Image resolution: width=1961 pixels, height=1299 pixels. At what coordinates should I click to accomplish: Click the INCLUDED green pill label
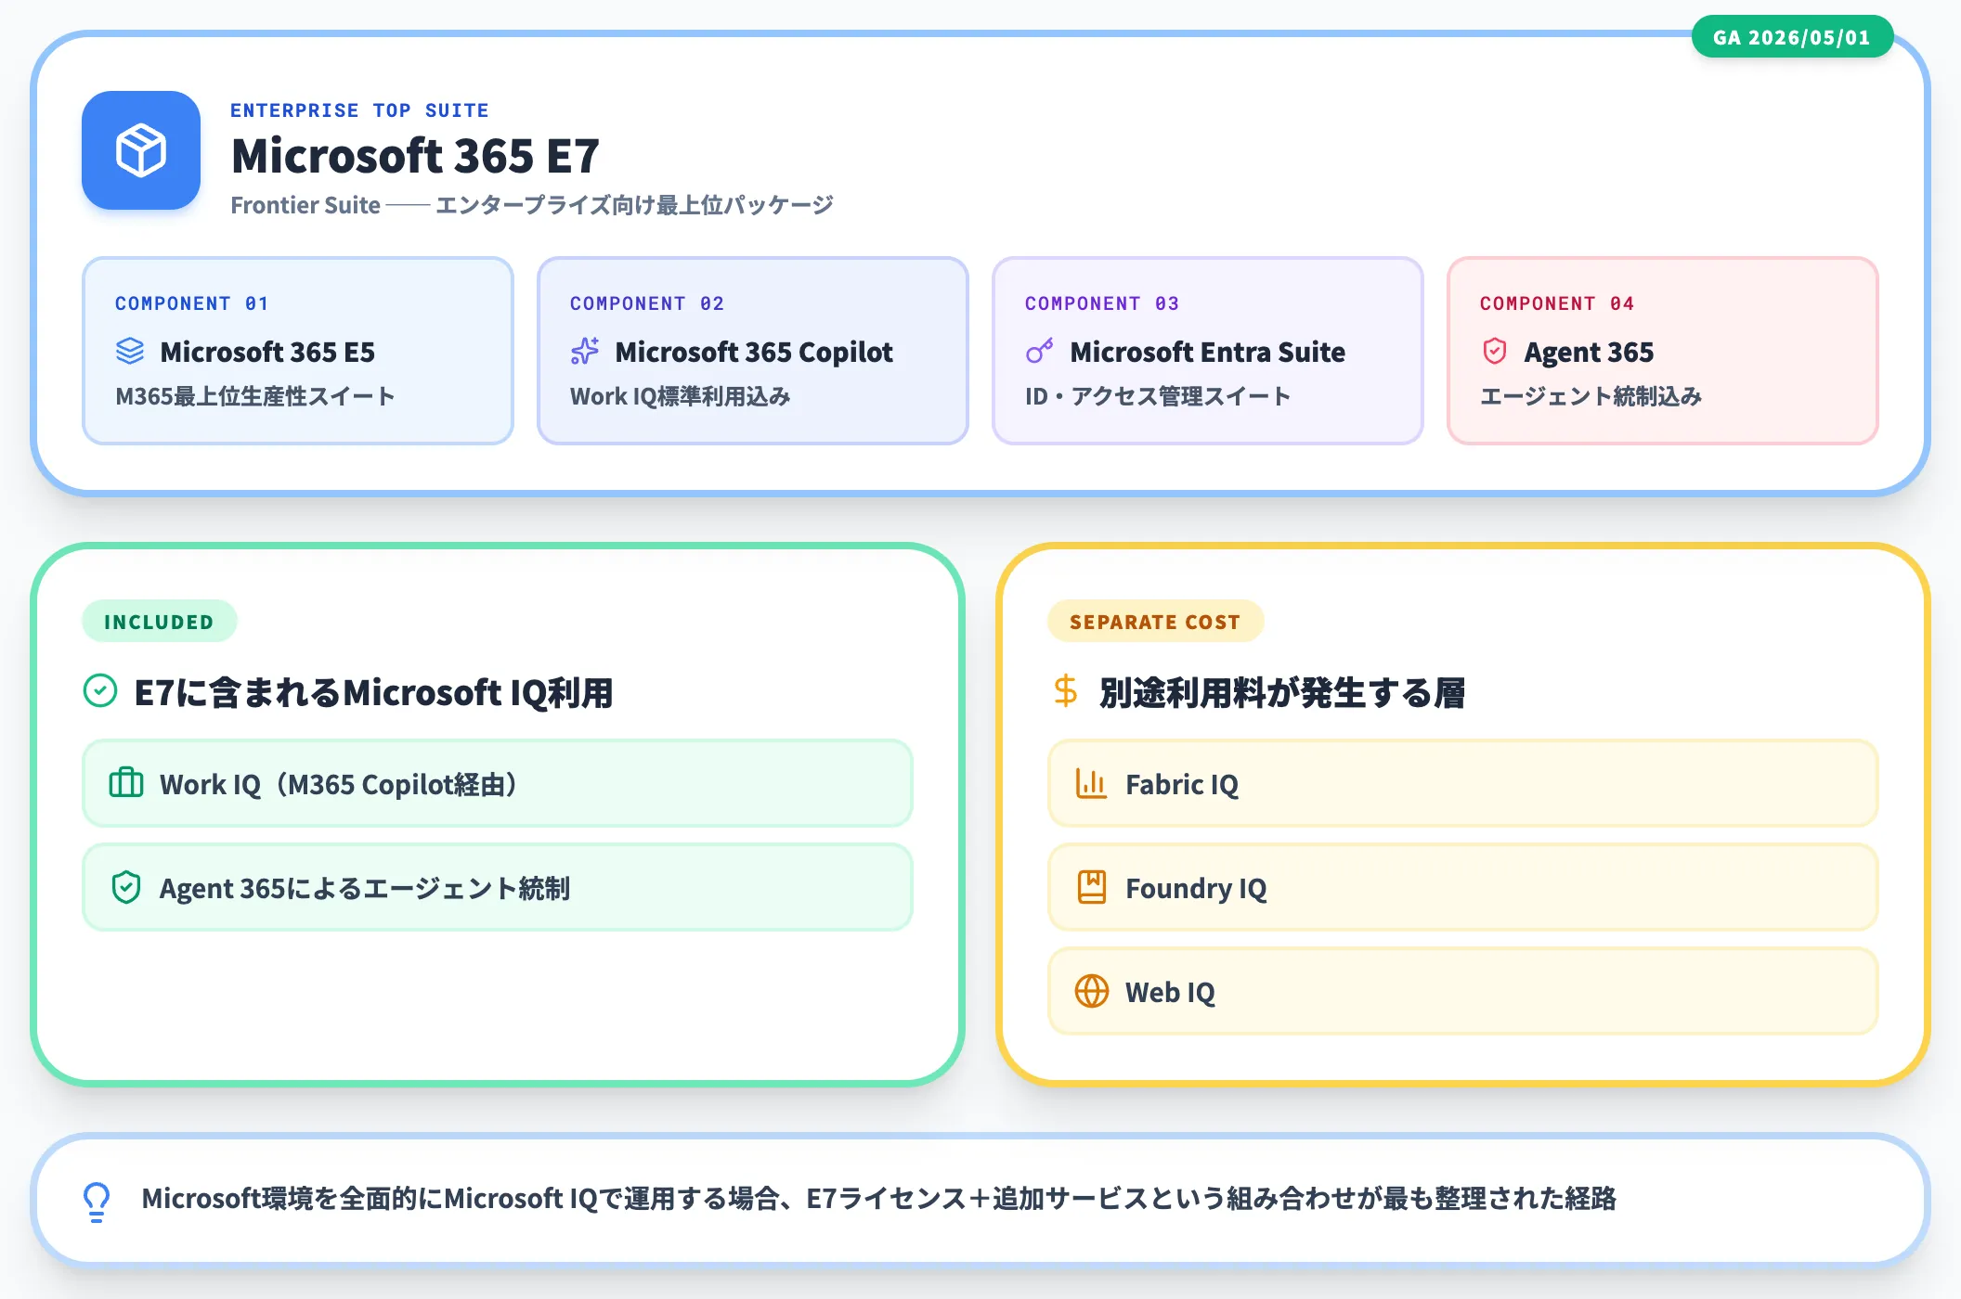160,622
